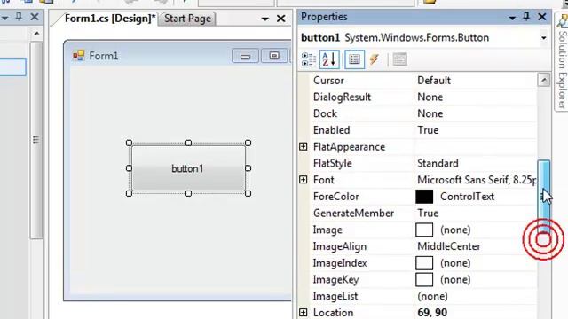Select the Form1.cs [Design] tab
This screenshot has height=319, width=568.
click(110, 19)
